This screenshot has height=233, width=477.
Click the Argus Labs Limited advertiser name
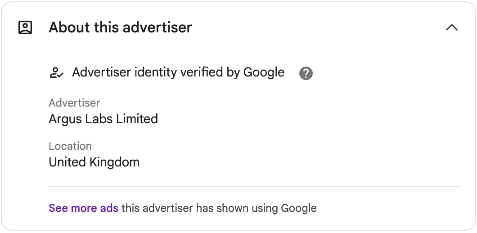coord(103,119)
